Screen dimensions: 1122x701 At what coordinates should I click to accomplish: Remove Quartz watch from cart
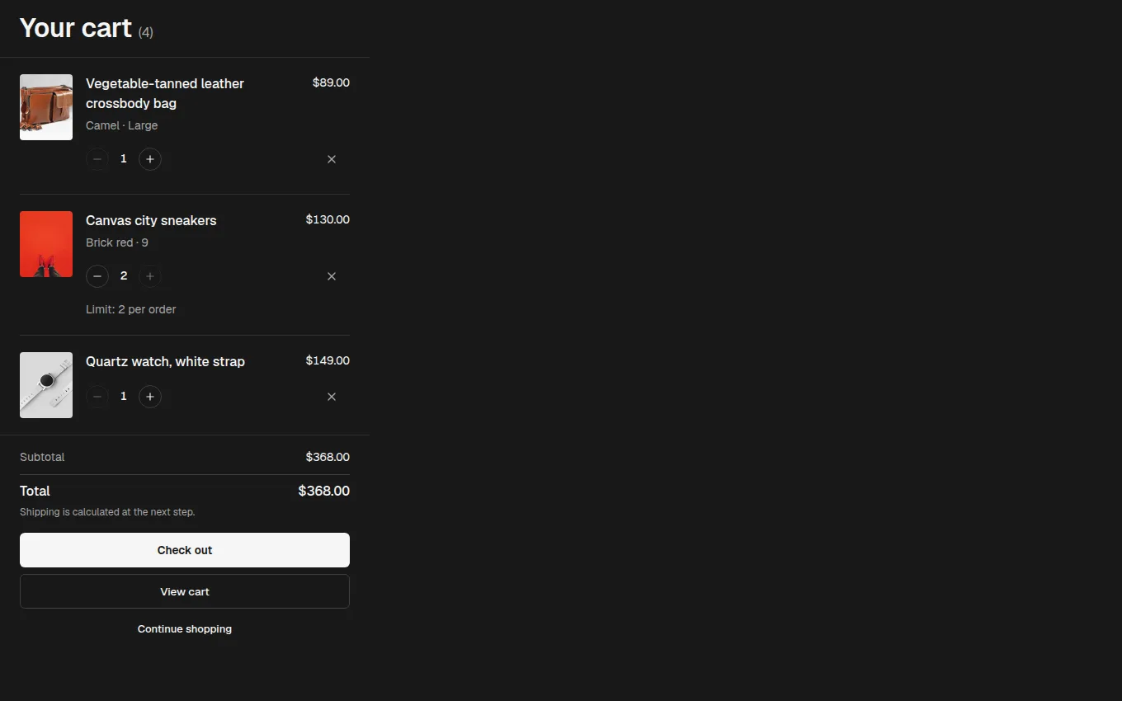[x=332, y=397]
